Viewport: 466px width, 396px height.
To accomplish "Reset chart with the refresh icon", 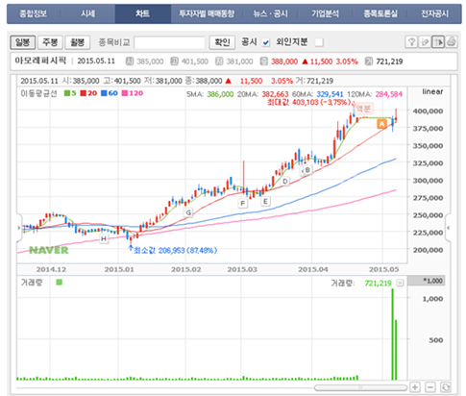I will point(446,387).
